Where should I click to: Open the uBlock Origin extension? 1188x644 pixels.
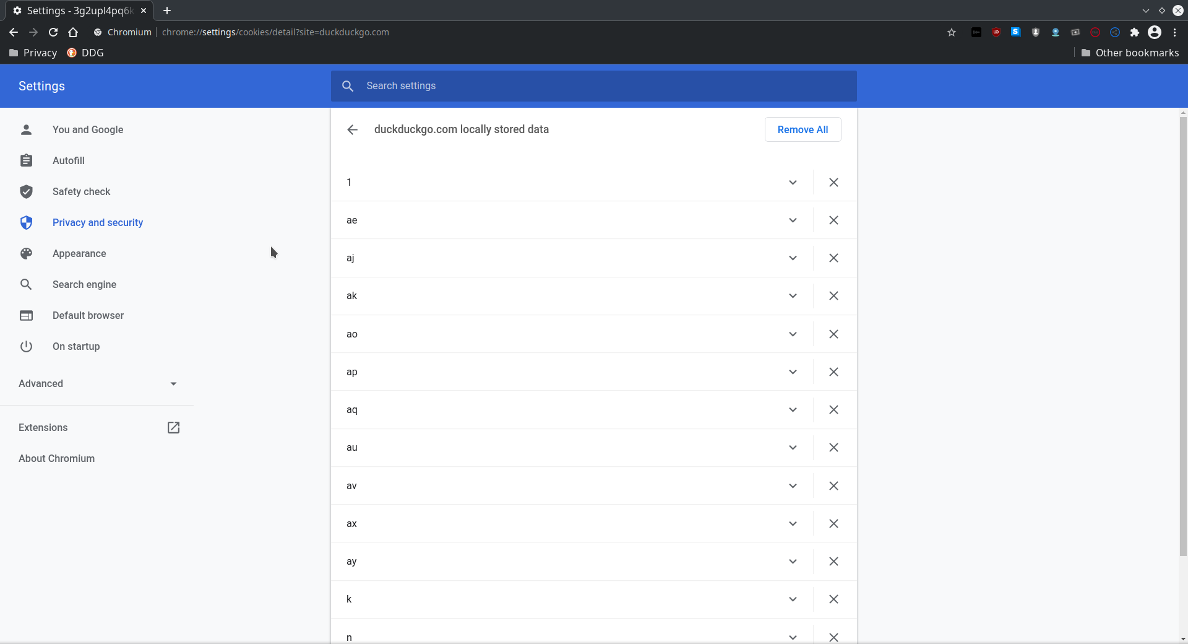996,32
